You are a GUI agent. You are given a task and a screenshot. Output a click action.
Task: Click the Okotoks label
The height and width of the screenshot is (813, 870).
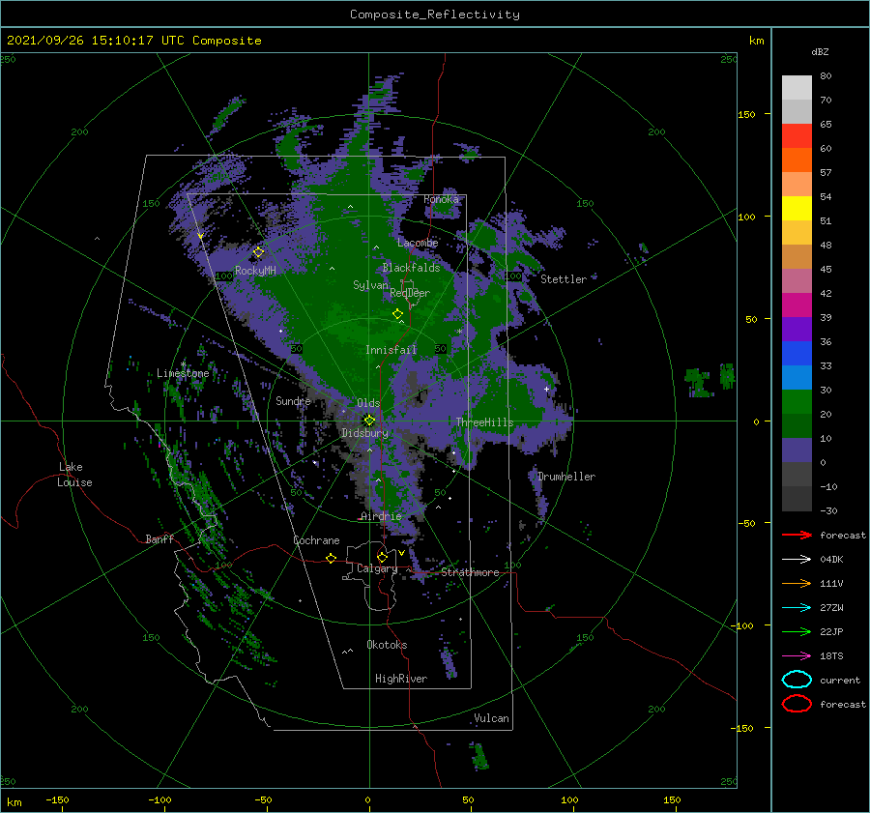pyautogui.click(x=387, y=645)
